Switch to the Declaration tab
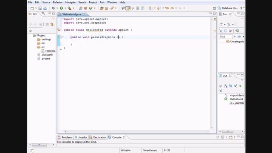 [98, 137]
